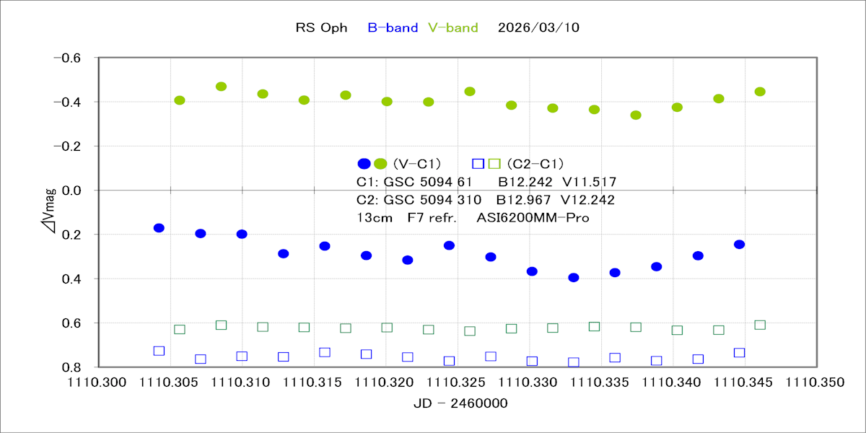Select the leftmost blue B-band circle point
This screenshot has height=433, width=866.
click(x=159, y=228)
